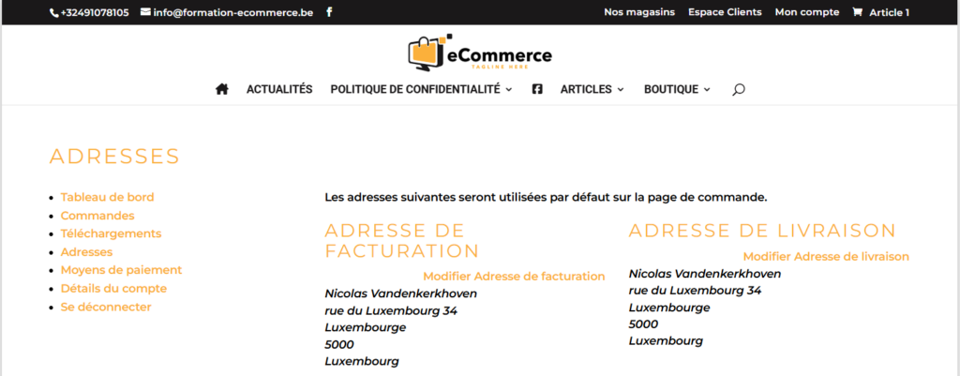
Task: Choose Se déconnecter to log out
Action: coord(106,307)
